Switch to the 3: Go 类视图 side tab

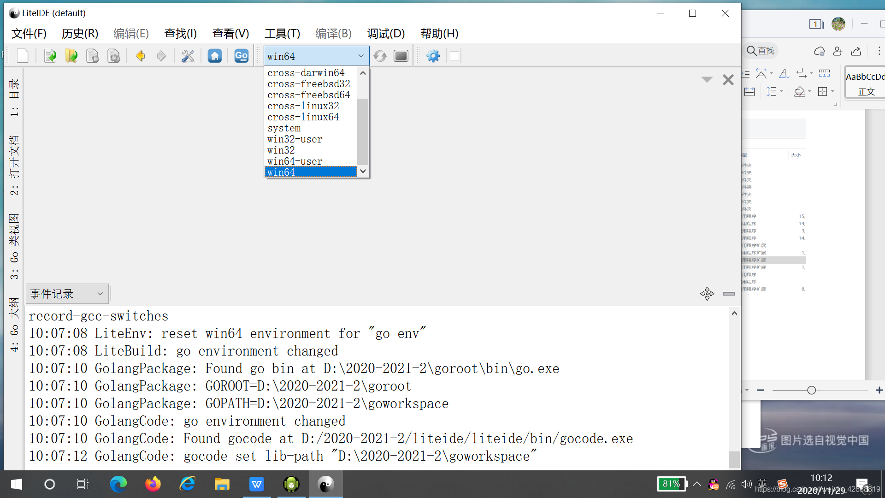tap(14, 246)
